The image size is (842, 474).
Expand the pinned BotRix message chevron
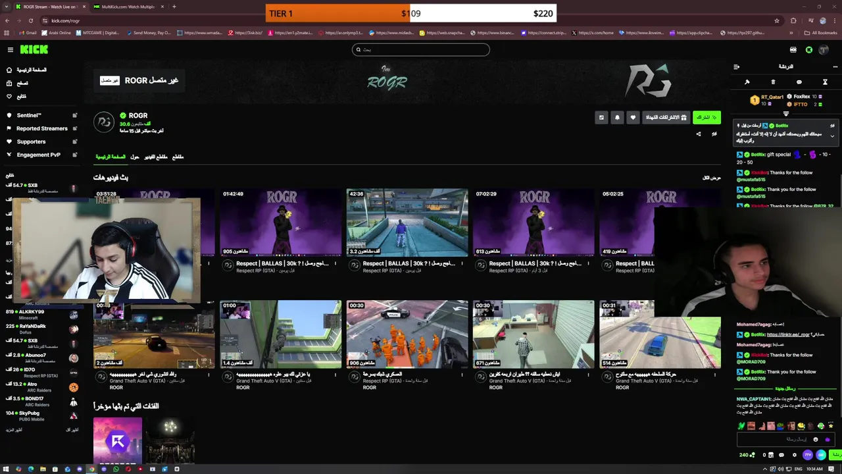[832, 136]
